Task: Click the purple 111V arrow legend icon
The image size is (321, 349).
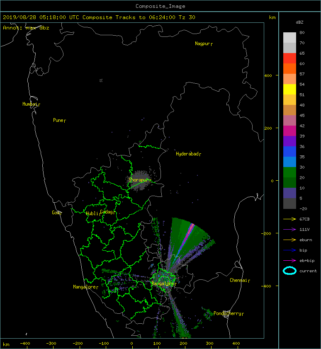Action: (x=289, y=230)
